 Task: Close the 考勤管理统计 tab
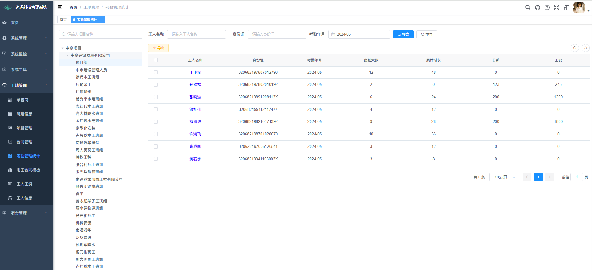click(100, 20)
